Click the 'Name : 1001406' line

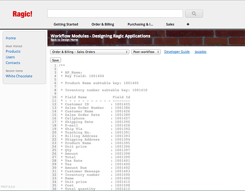pos(95,178)
